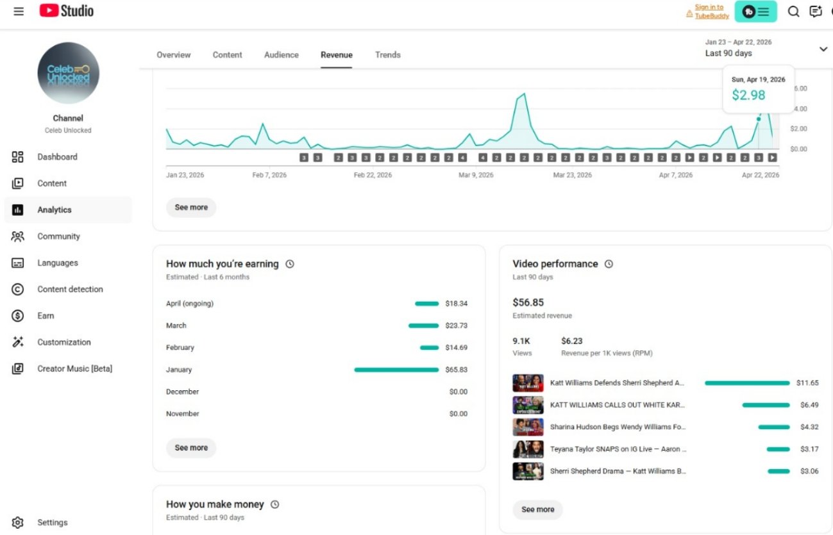Open Content detection in sidebar
This screenshot has height=535, width=833.
coord(70,289)
